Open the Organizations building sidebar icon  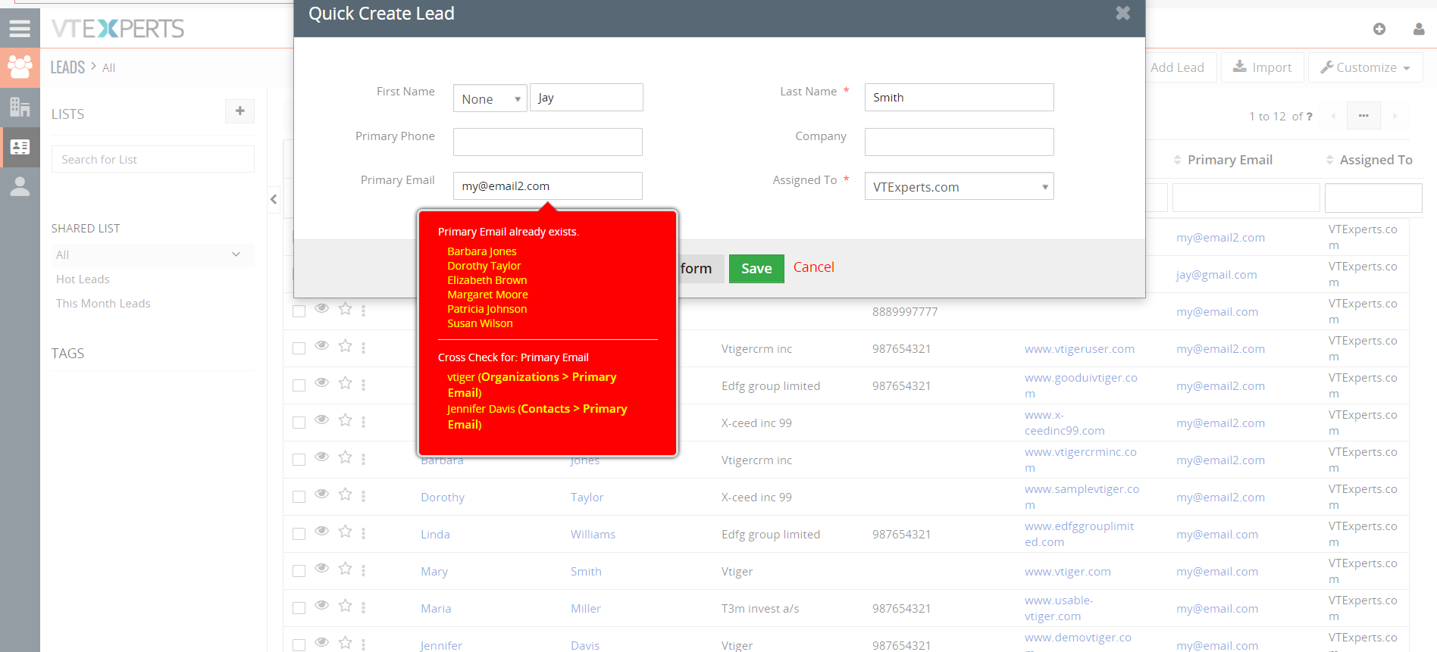pyautogui.click(x=20, y=107)
